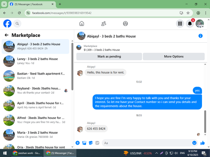Click the browser forward button
Screen dimensions: 210x157
[12, 13]
